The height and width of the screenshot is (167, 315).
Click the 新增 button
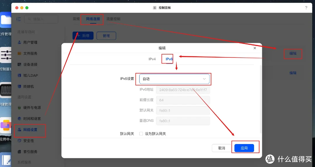83,36
